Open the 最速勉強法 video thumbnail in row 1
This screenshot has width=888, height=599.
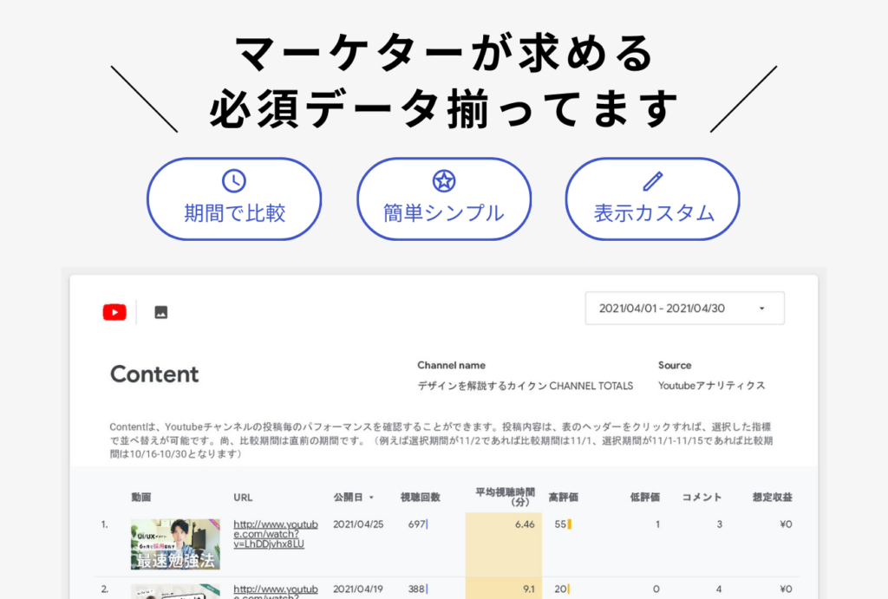point(175,544)
